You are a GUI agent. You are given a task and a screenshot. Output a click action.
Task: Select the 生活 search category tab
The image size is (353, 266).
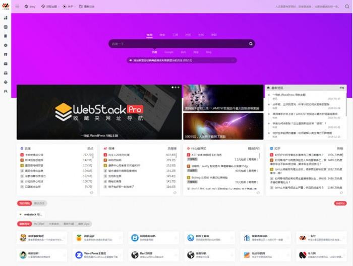201,35
